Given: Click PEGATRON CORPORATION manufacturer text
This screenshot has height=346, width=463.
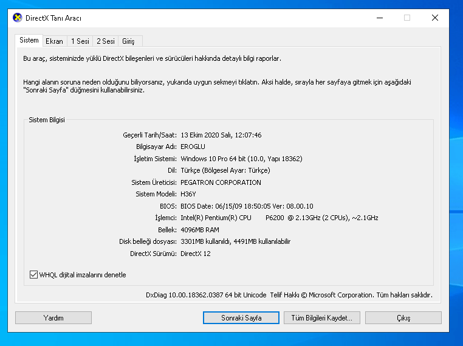Looking at the screenshot, I should [221, 182].
